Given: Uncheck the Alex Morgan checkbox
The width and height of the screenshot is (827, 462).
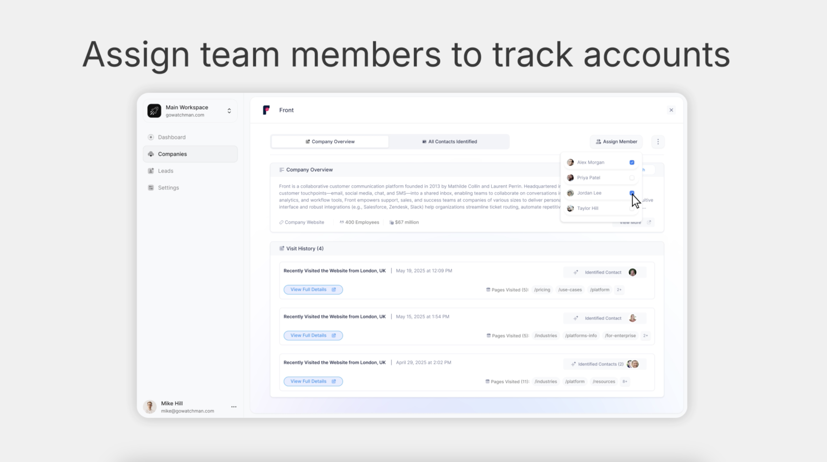Looking at the screenshot, I should coord(632,162).
